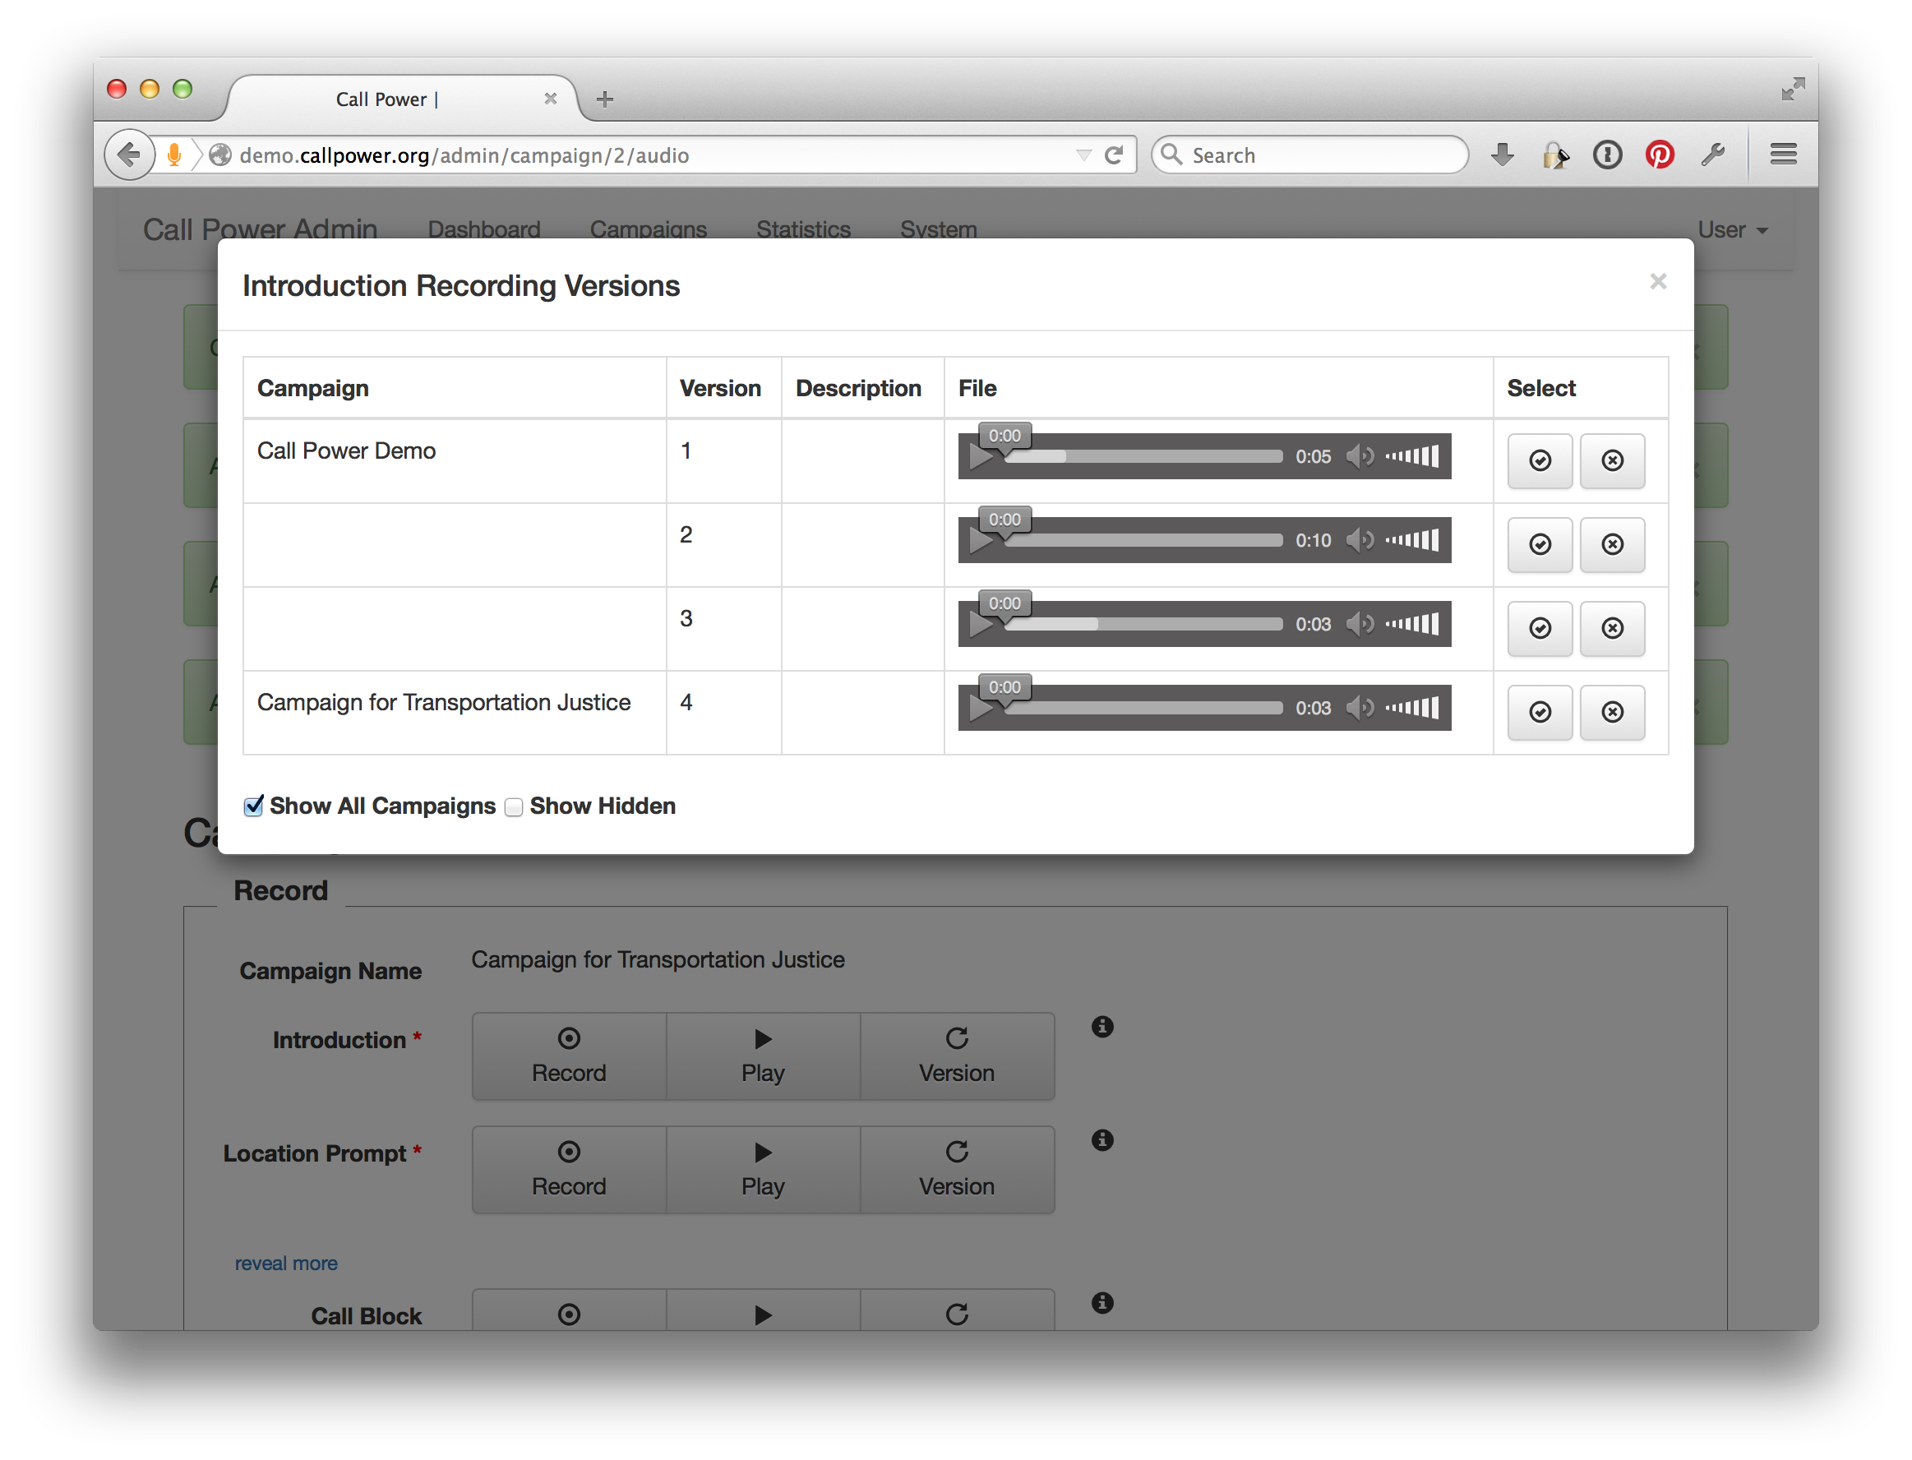Hide version 1 recording with X button

point(1612,460)
